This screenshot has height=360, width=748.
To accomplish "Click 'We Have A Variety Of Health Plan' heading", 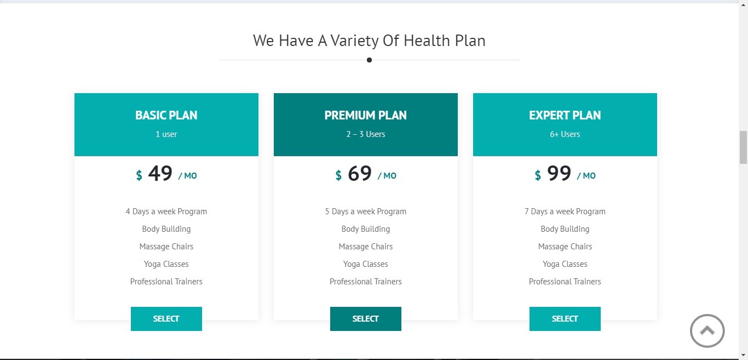I will pyautogui.click(x=369, y=41).
